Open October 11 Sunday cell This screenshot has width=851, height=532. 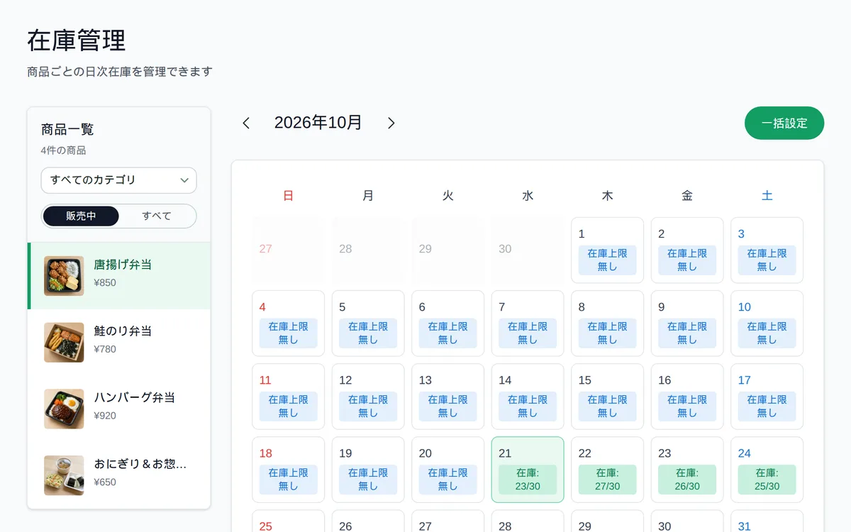(x=289, y=397)
